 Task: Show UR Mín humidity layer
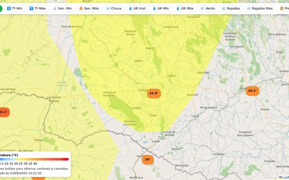[x=161, y=9]
